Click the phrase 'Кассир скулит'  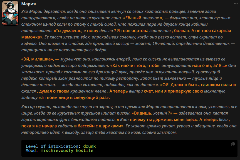(x=36, y=107)
